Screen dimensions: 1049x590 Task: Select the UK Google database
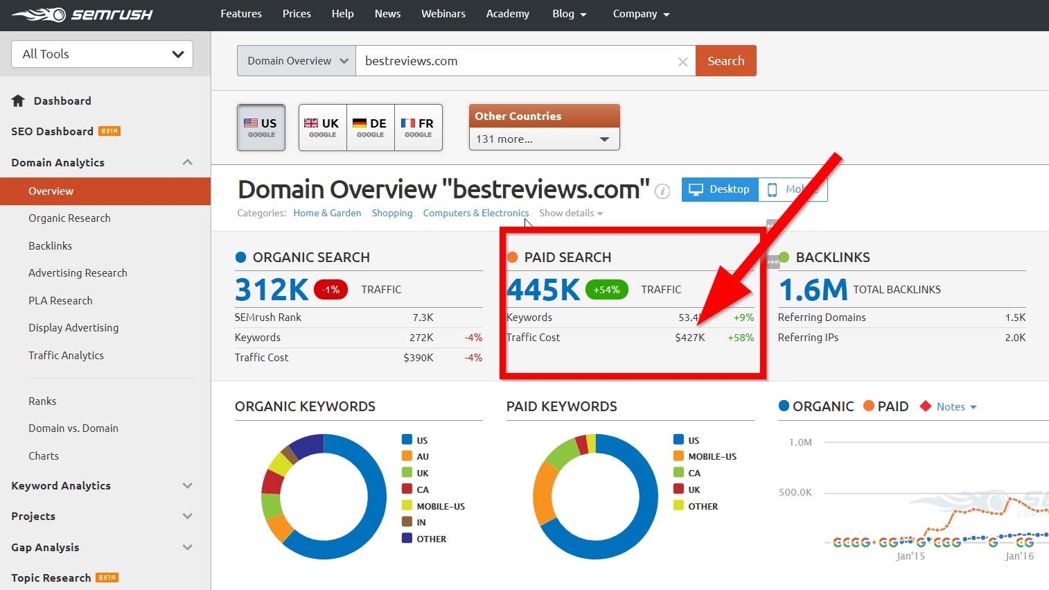click(x=321, y=128)
